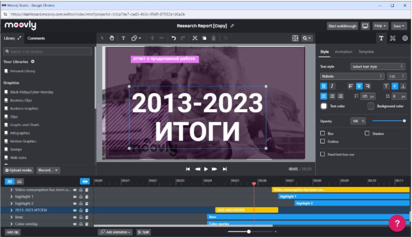This screenshot has width=412, height=237.
Task: Open the text properties panel
Action: tap(381, 38)
